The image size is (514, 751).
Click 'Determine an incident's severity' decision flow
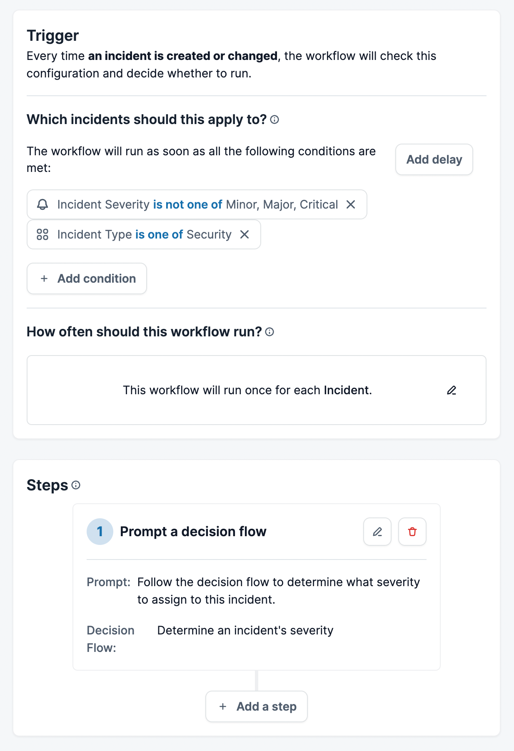click(245, 630)
